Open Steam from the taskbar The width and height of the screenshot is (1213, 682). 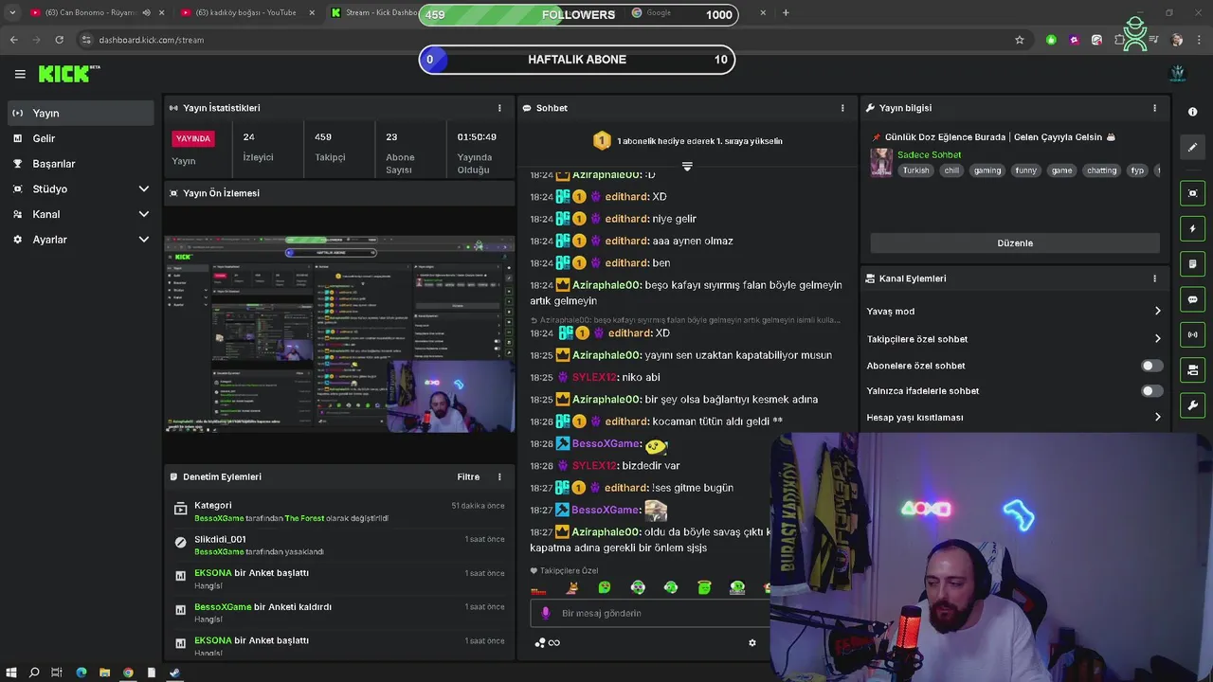tap(174, 673)
